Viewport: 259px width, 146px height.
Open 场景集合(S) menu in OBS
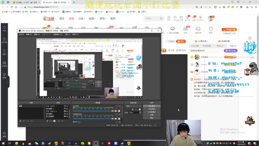point(58,34)
